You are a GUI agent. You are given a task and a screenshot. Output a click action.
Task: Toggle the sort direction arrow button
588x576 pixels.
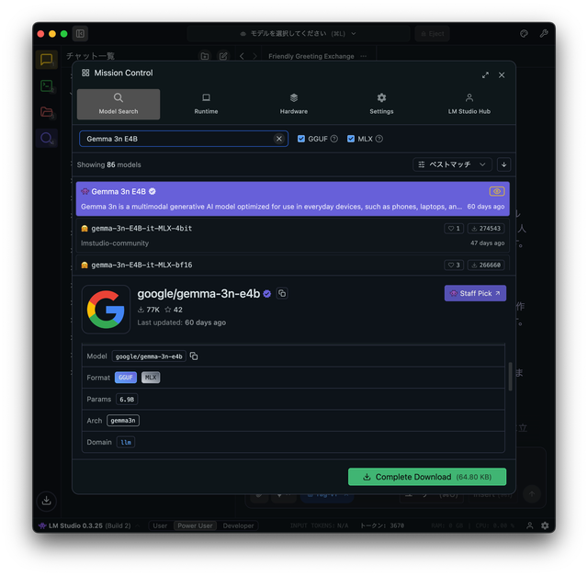coord(503,164)
